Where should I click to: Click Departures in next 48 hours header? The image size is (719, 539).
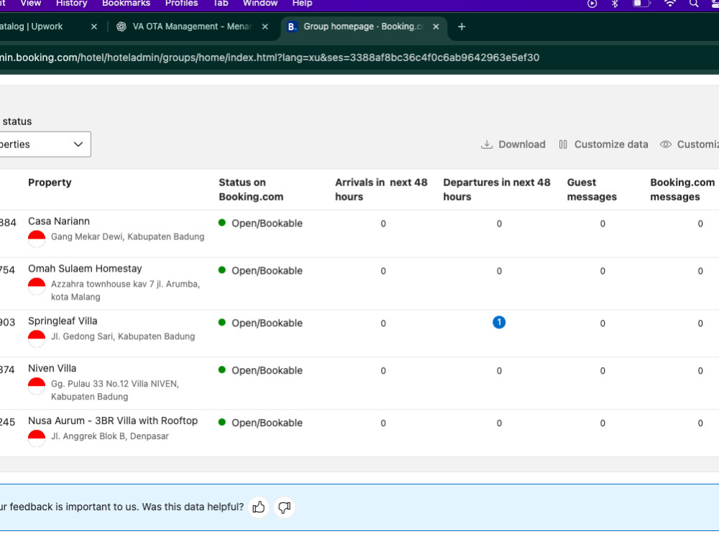[x=497, y=189]
